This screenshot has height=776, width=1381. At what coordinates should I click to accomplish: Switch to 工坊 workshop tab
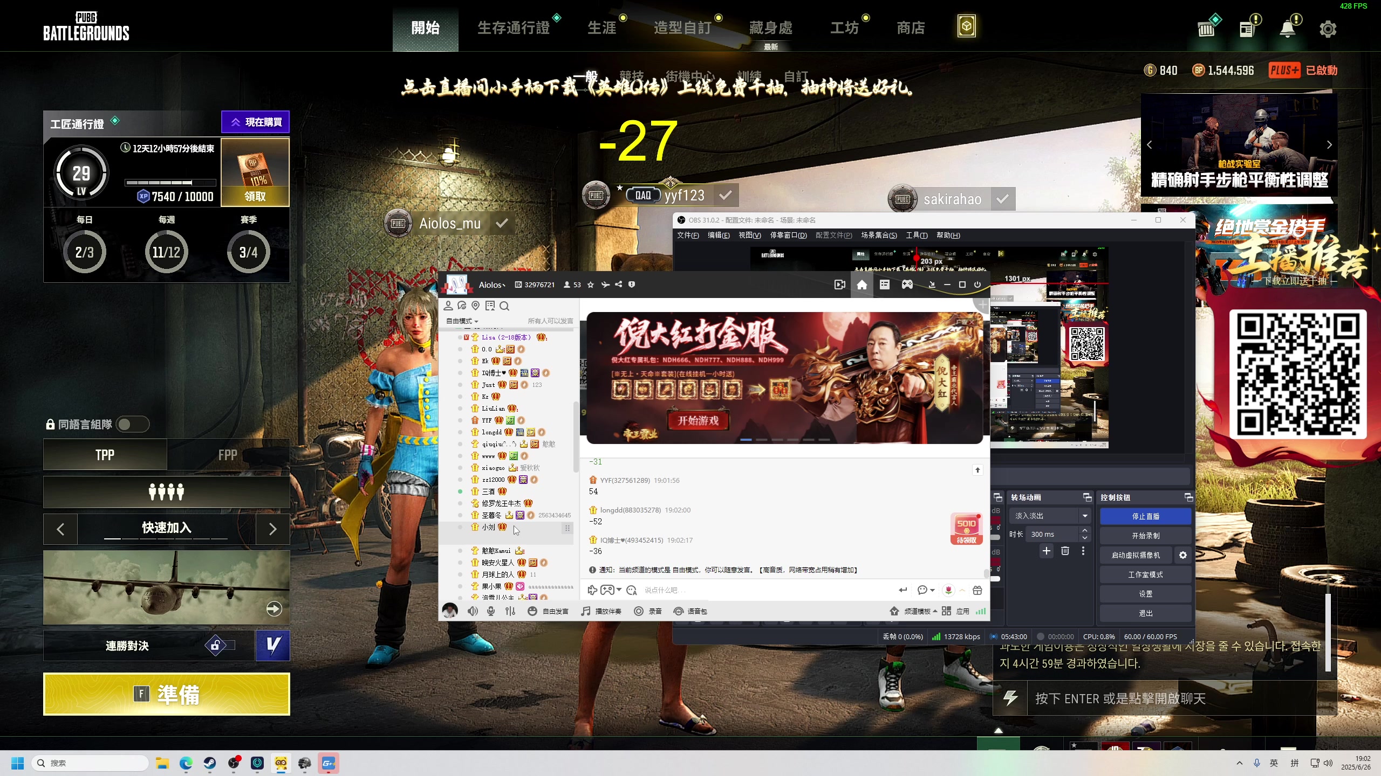coord(844,28)
